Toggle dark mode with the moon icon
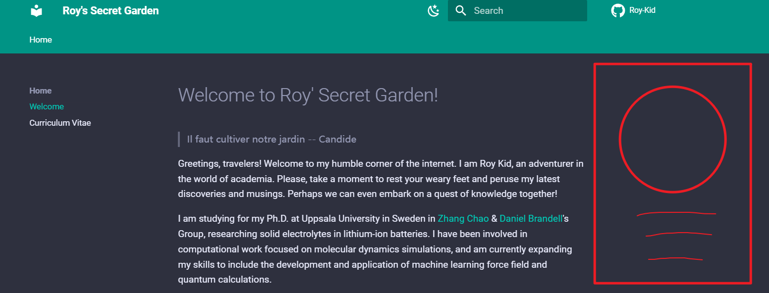 point(434,10)
